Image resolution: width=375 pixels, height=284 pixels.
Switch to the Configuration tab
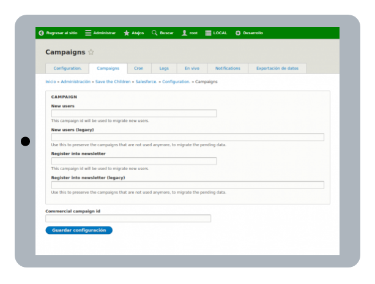coord(67,69)
